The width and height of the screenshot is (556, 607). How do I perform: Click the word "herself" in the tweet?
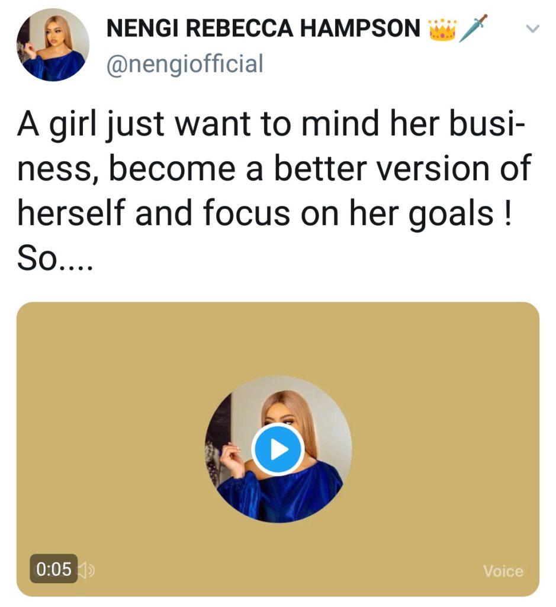[70, 213]
